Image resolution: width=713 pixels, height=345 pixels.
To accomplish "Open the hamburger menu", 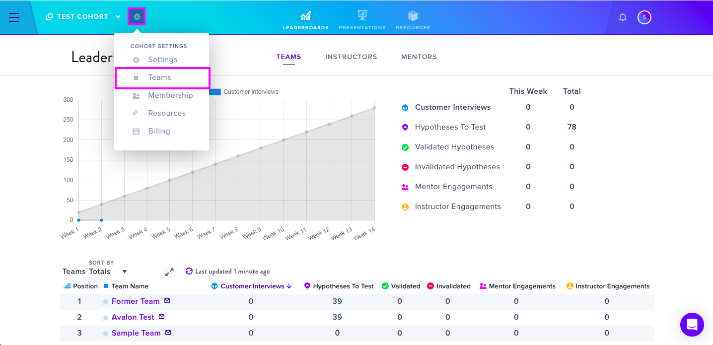I will click(x=14, y=17).
